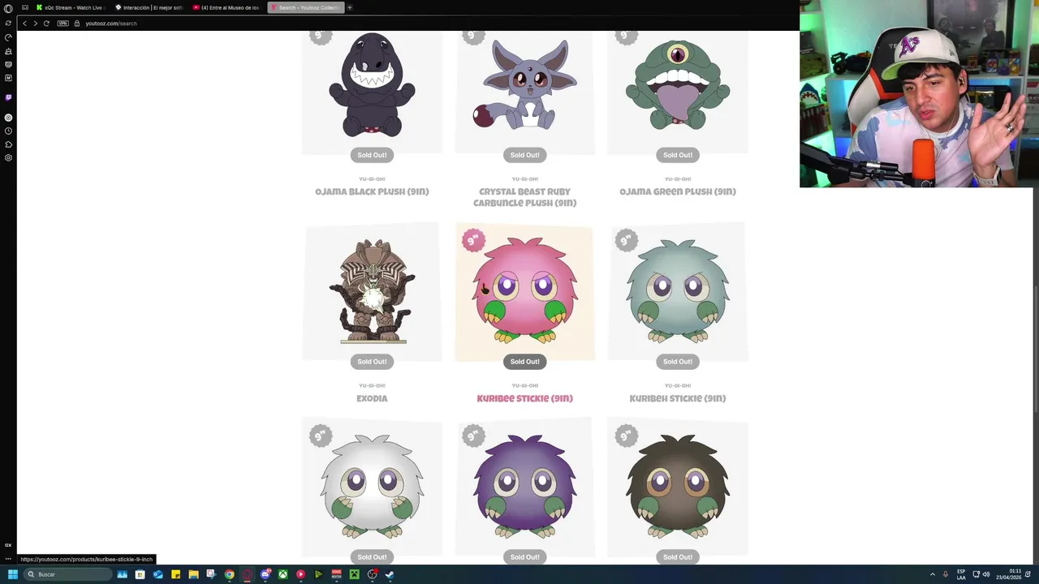Show hidden tray icons chevron

click(x=932, y=574)
